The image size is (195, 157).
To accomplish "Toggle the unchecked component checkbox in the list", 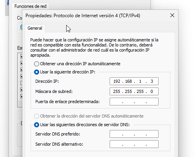I will coord(21,83).
